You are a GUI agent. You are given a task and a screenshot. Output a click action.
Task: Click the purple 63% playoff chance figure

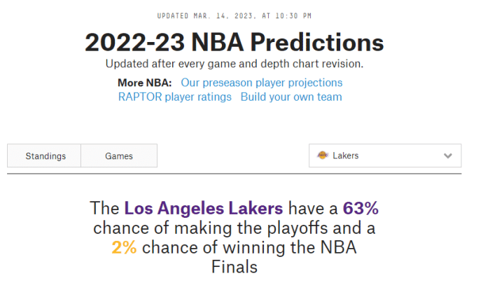[x=360, y=208]
